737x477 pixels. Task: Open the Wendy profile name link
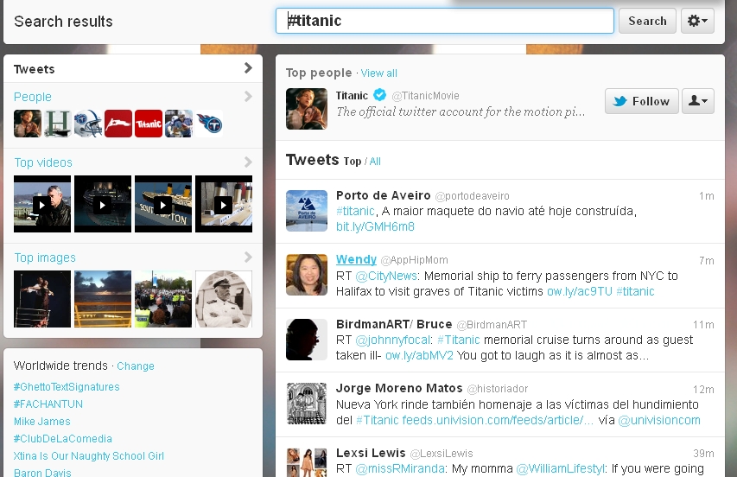(x=356, y=259)
